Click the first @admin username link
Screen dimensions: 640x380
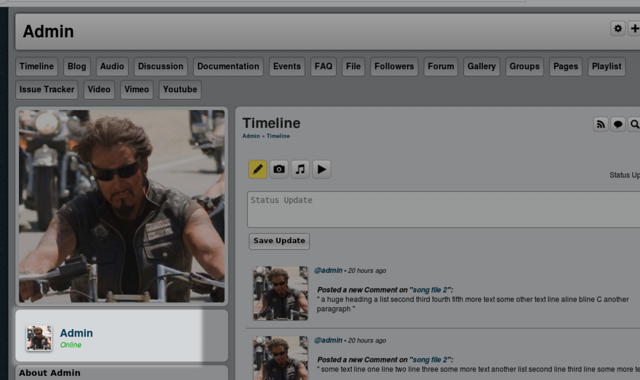328,270
